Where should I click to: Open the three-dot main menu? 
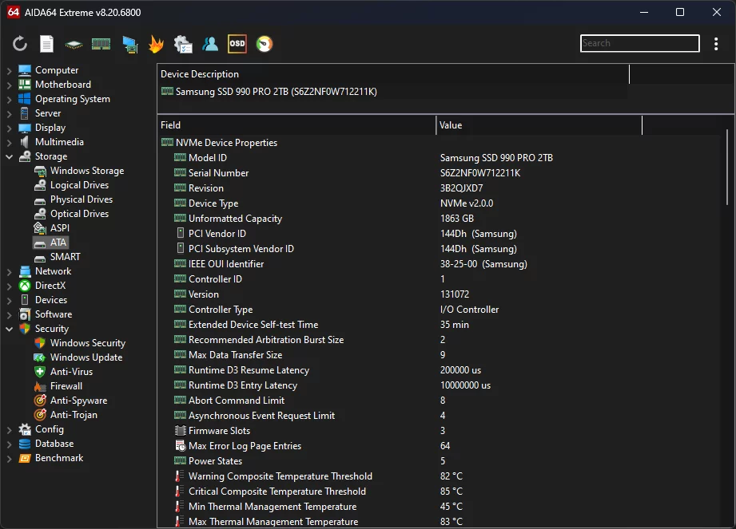point(716,44)
